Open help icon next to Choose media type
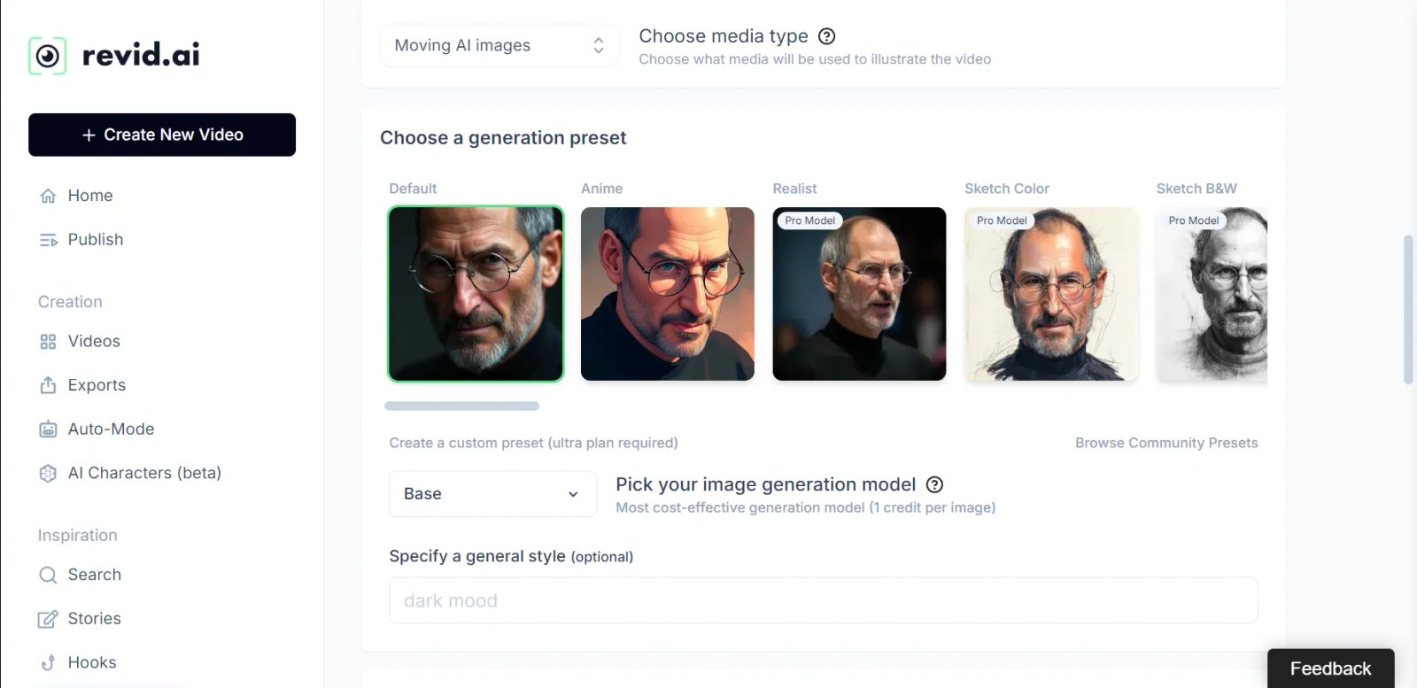 click(826, 36)
